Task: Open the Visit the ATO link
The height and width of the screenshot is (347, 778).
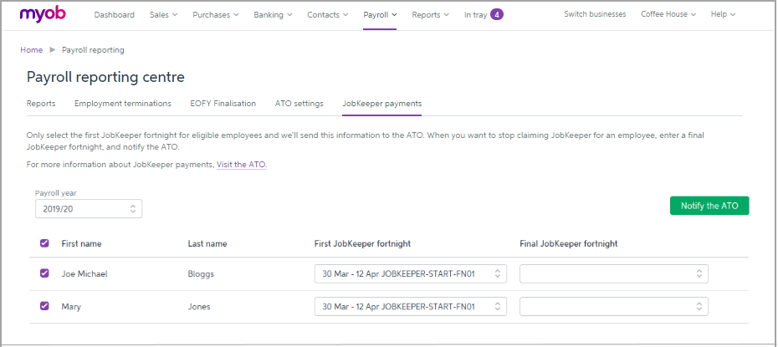Action: [x=241, y=165]
